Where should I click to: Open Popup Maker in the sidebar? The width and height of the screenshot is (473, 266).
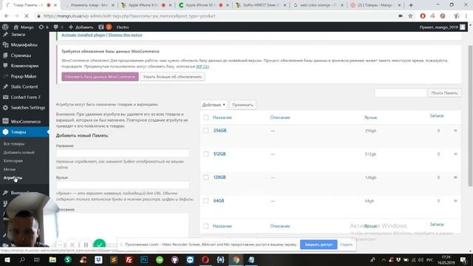coord(24,76)
